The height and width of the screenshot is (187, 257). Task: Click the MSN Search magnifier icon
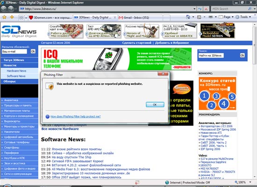pyautogui.click(x=250, y=9)
